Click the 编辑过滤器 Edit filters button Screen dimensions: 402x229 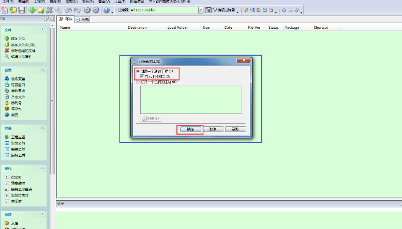point(224,10)
